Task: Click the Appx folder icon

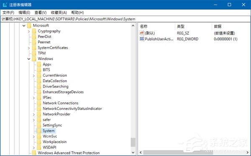Action: tap(39, 64)
